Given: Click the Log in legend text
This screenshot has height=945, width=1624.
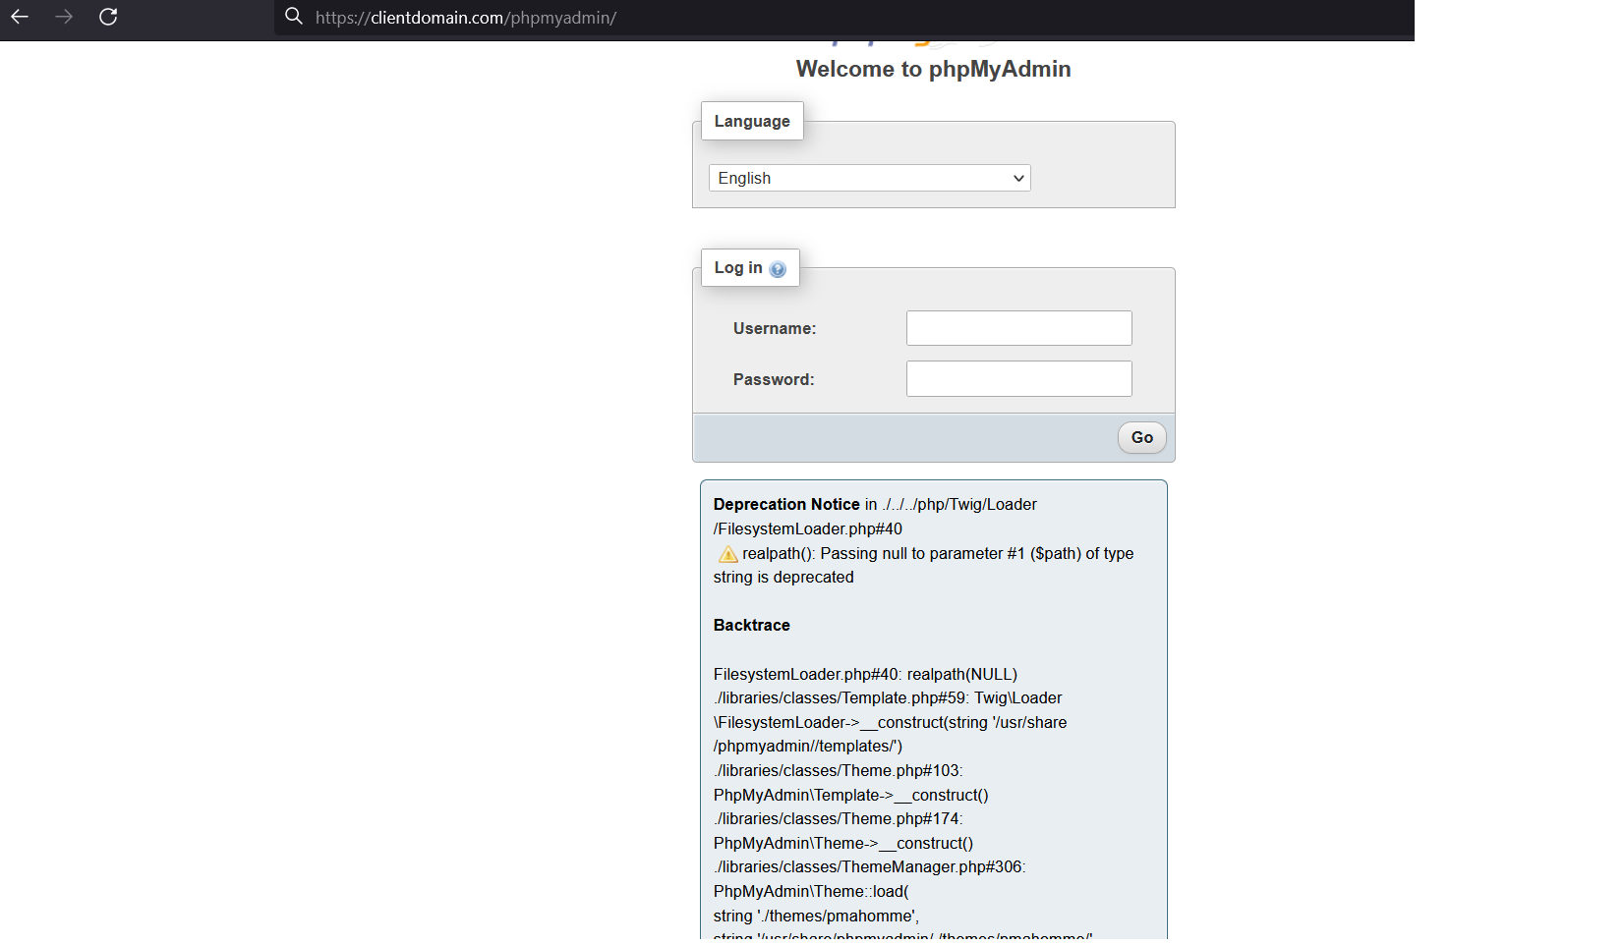Looking at the screenshot, I should click(x=738, y=267).
